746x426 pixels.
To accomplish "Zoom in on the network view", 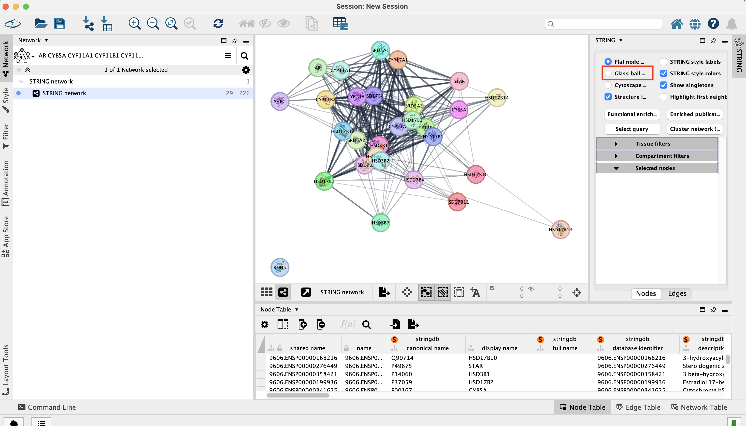I will (135, 23).
